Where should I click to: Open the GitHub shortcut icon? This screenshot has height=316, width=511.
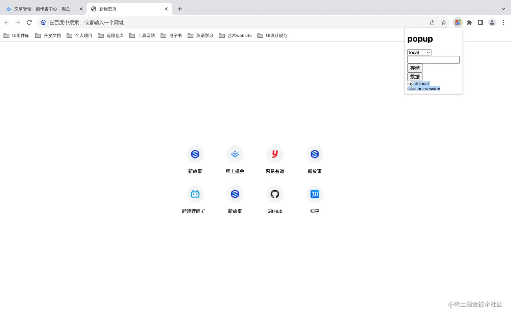click(x=275, y=194)
